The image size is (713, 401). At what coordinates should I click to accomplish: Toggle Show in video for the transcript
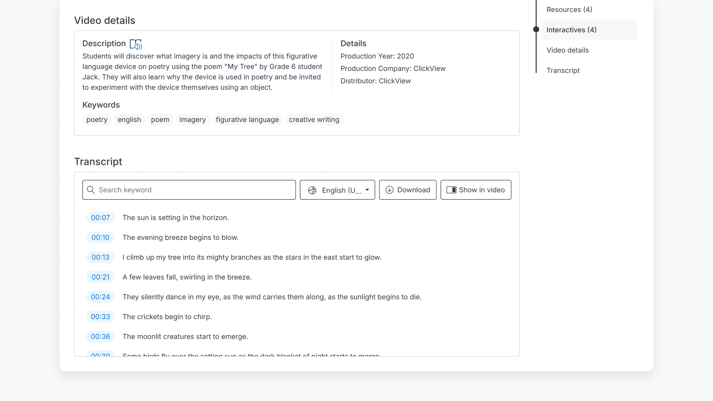(x=476, y=190)
